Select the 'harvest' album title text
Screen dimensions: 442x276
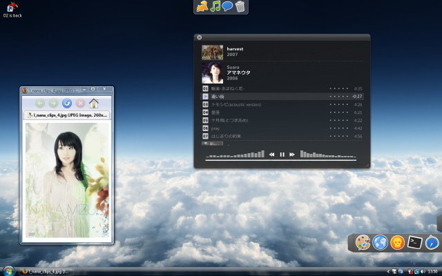pos(235,49)
